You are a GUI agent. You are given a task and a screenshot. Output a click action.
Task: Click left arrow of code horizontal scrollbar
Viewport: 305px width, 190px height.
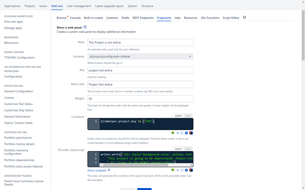point(101,165)
